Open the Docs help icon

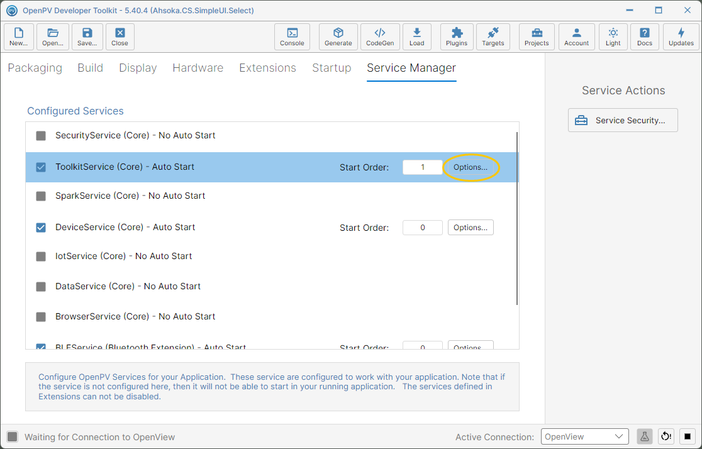645,36
